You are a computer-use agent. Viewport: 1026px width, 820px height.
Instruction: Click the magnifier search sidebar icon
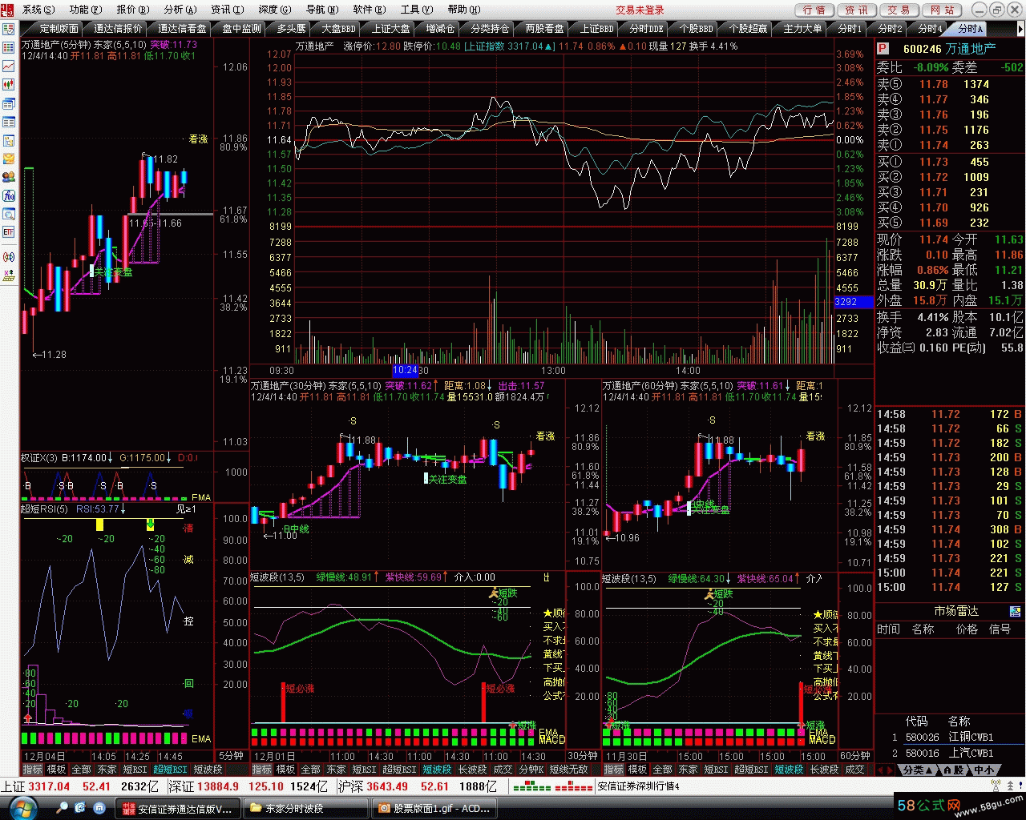coord(9,214)
